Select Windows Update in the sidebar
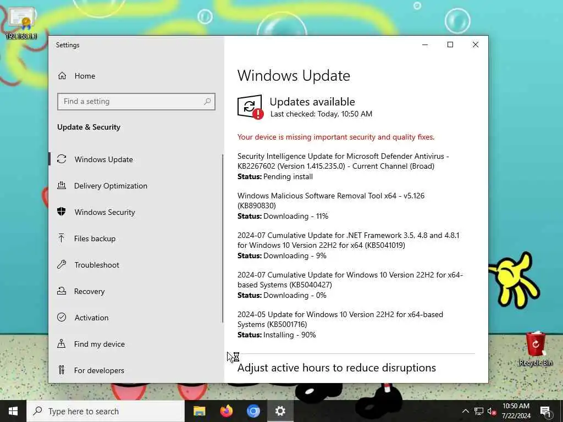This screenshot has width=563, height=422. (136, 159)
